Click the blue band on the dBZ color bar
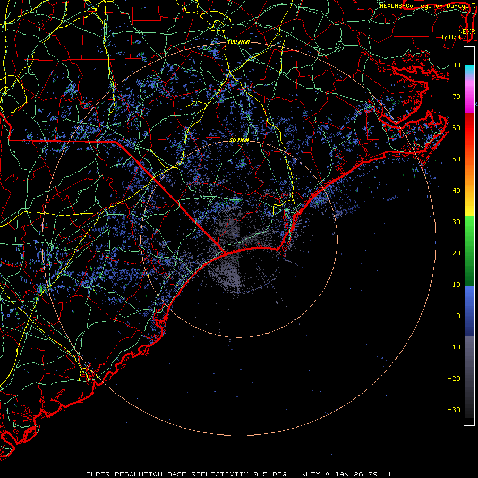Image resolution: width=478 pixels, height=478 pixels. (x=469, y=311)
